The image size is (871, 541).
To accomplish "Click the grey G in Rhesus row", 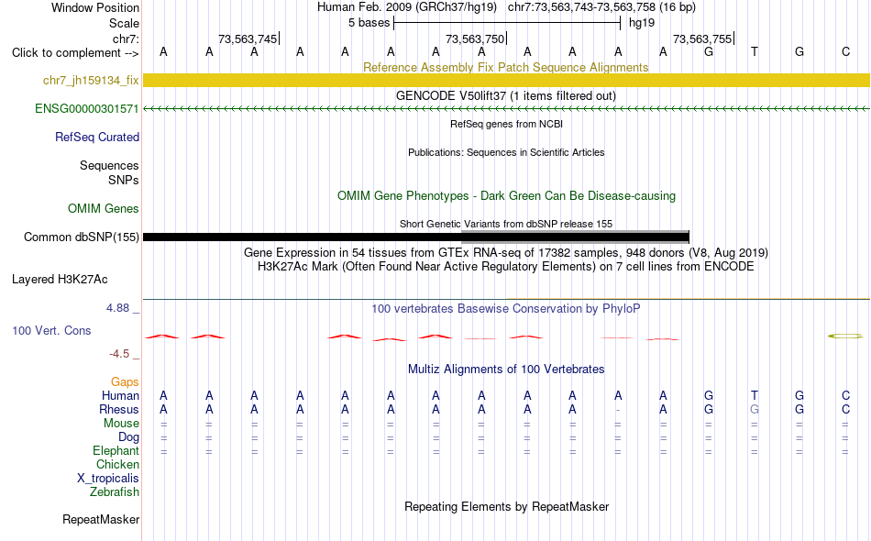I will coord(754,410).
